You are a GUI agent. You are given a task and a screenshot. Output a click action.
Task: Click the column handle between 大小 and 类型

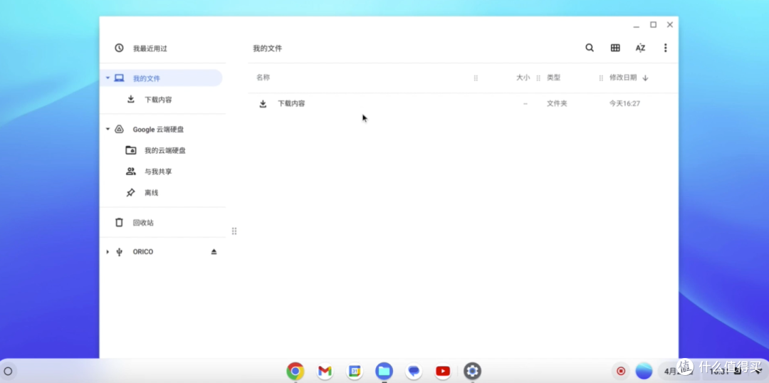[538, 78]
